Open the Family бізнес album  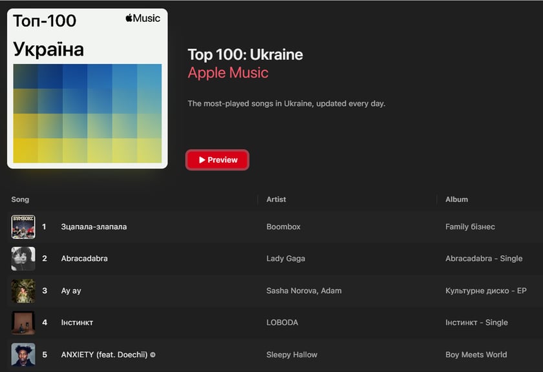coord(470,227)
